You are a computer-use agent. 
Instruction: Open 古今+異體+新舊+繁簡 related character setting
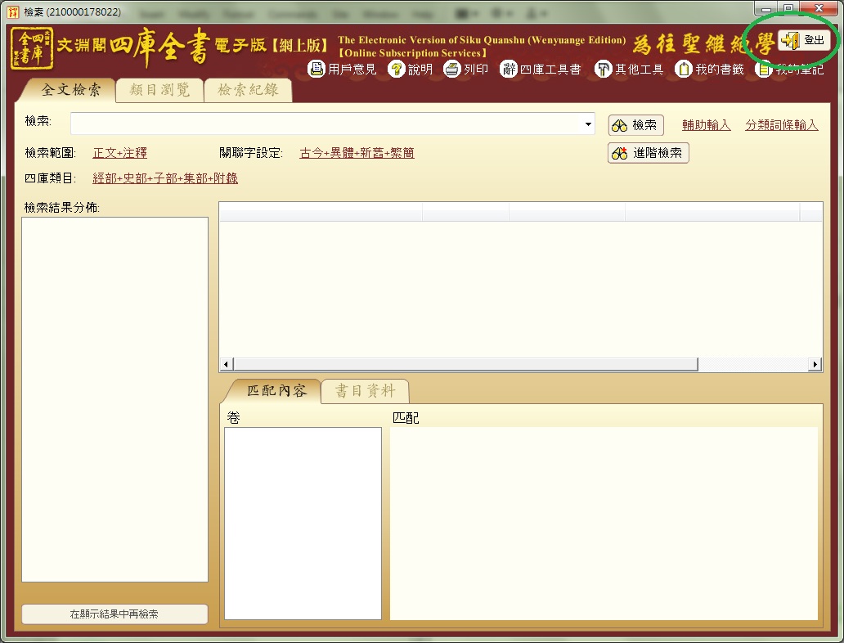coord(357,153)
